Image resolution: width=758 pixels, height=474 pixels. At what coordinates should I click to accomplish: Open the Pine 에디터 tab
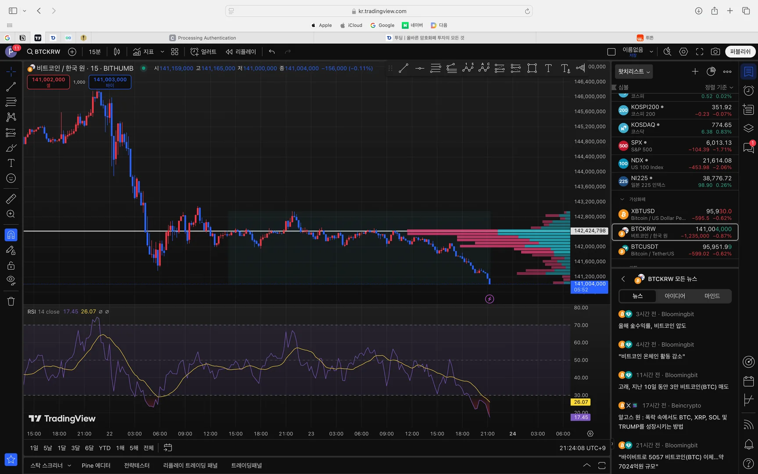coord(96,465)
